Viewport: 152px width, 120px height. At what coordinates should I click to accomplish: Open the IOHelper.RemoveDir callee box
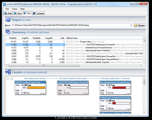[x=115, y=113]
